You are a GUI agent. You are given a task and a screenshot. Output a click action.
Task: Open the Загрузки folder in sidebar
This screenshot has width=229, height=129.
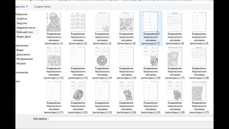[21, 23]
